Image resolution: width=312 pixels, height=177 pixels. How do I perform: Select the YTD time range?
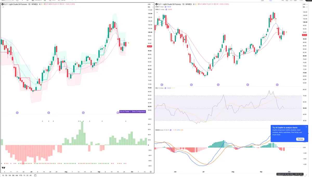tap(21, 175)
